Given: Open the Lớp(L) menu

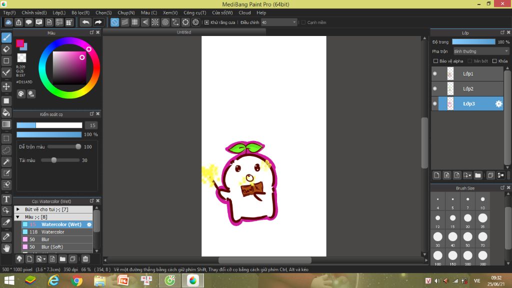Looking at the screenshot, I should tap(59, 12).
